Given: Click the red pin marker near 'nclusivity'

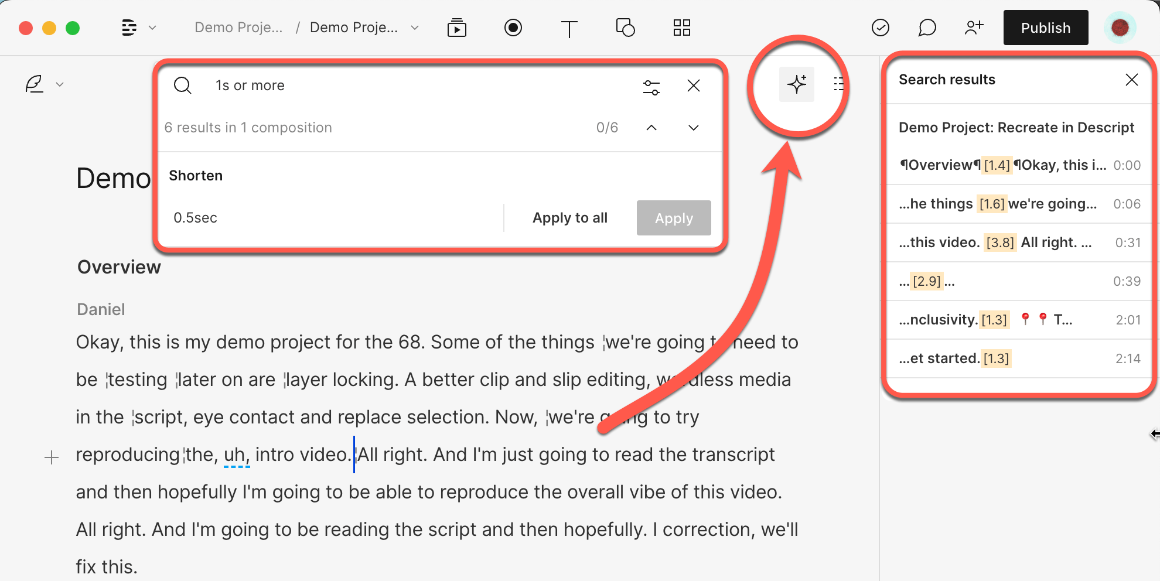Looking at the screenshot, I should tap(1025, 319).
